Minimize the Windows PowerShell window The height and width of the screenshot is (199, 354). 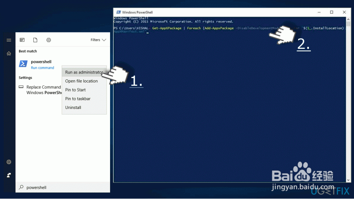pyautogui.click(x=319, y=12)
